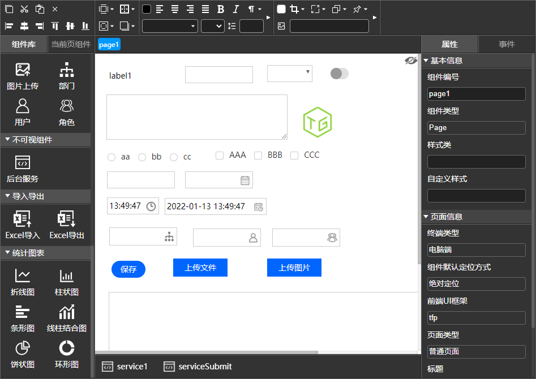Check the BBB checkbox
536x379 pixels.
click(258, 156)
